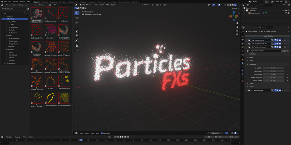
Task: Click the Backdrop button in node editor
Action: 215,133
